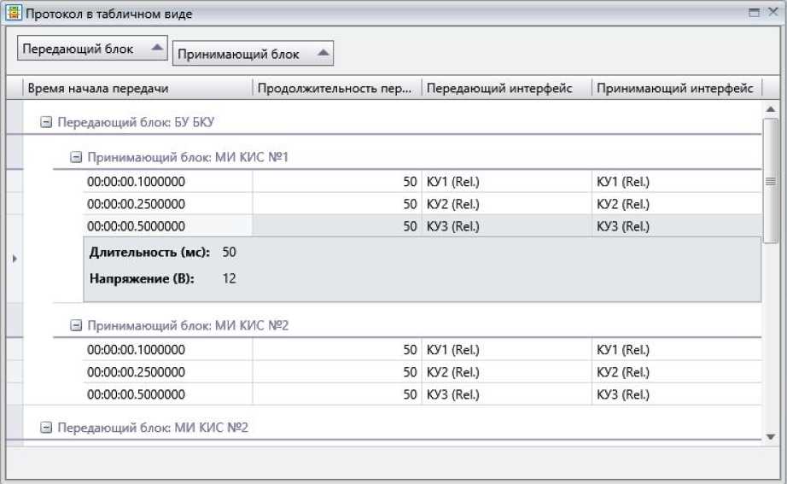Collapse group Принимающий блок: МИ КИС №1
The image size is (787, 484).
76,158
